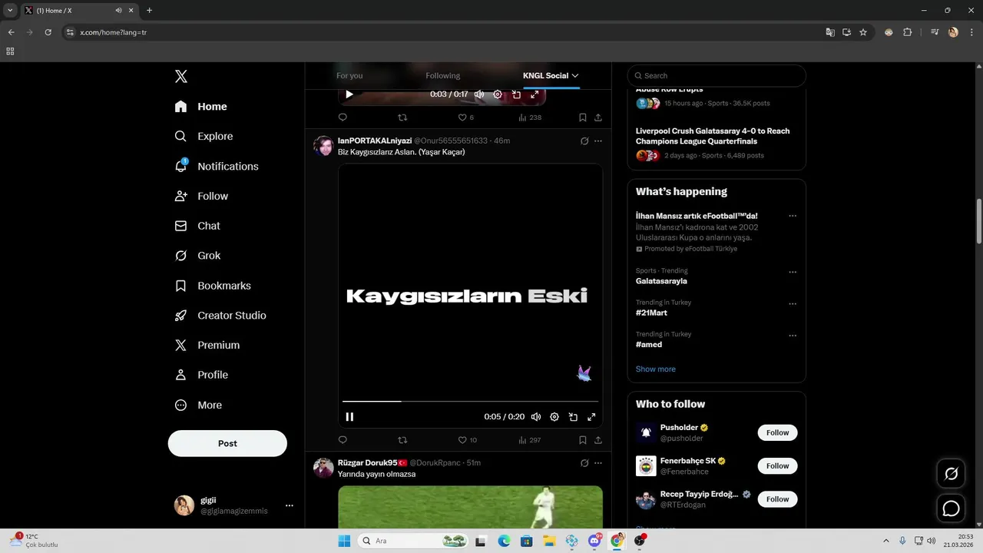Screen dimensions: 983x553
Task: Mute the video at 0:05 / 0:20
Action: 536,417
